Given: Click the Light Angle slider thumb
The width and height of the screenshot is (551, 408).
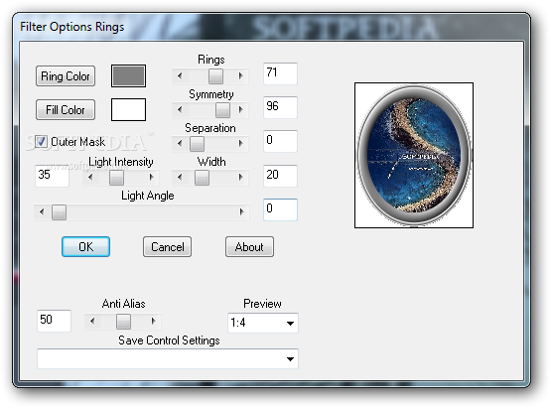Looking at the screenshot, I should pyautogui.click(x=59, y=211).
